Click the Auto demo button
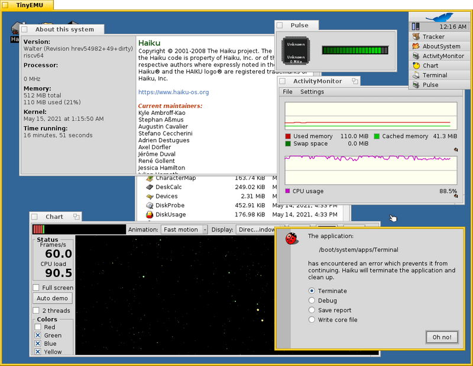The image size is (473, 366). tap(53, 298)
